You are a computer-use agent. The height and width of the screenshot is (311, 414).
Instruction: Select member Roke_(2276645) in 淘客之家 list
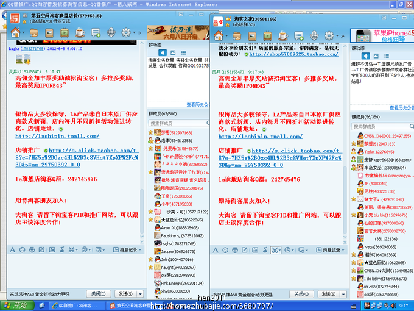pos(379,152)
